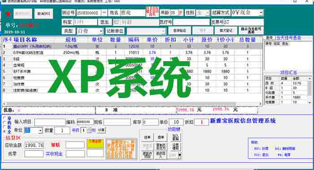Viewport: 314px width, 170px height.
Task: Click the 医保验证 insurance verification button
Action: pyautogui.click(x=179, y=31)
